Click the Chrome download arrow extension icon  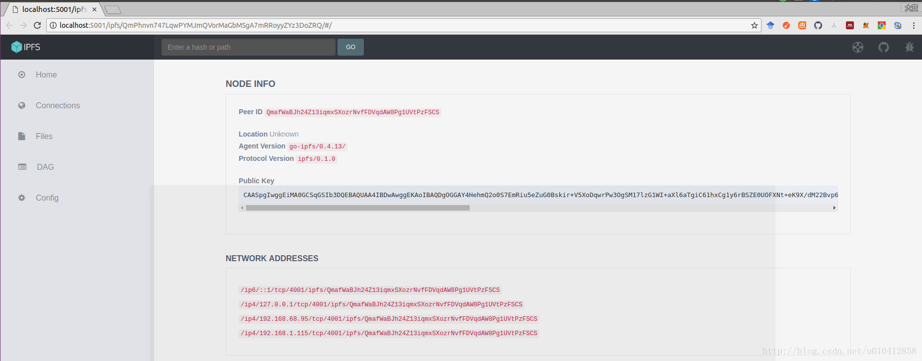[x=882, y=25]
